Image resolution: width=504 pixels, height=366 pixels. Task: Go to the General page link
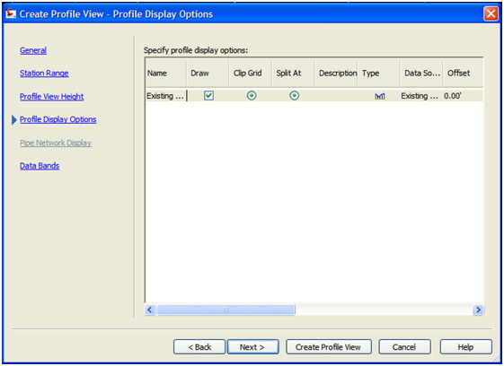(33, 50)
